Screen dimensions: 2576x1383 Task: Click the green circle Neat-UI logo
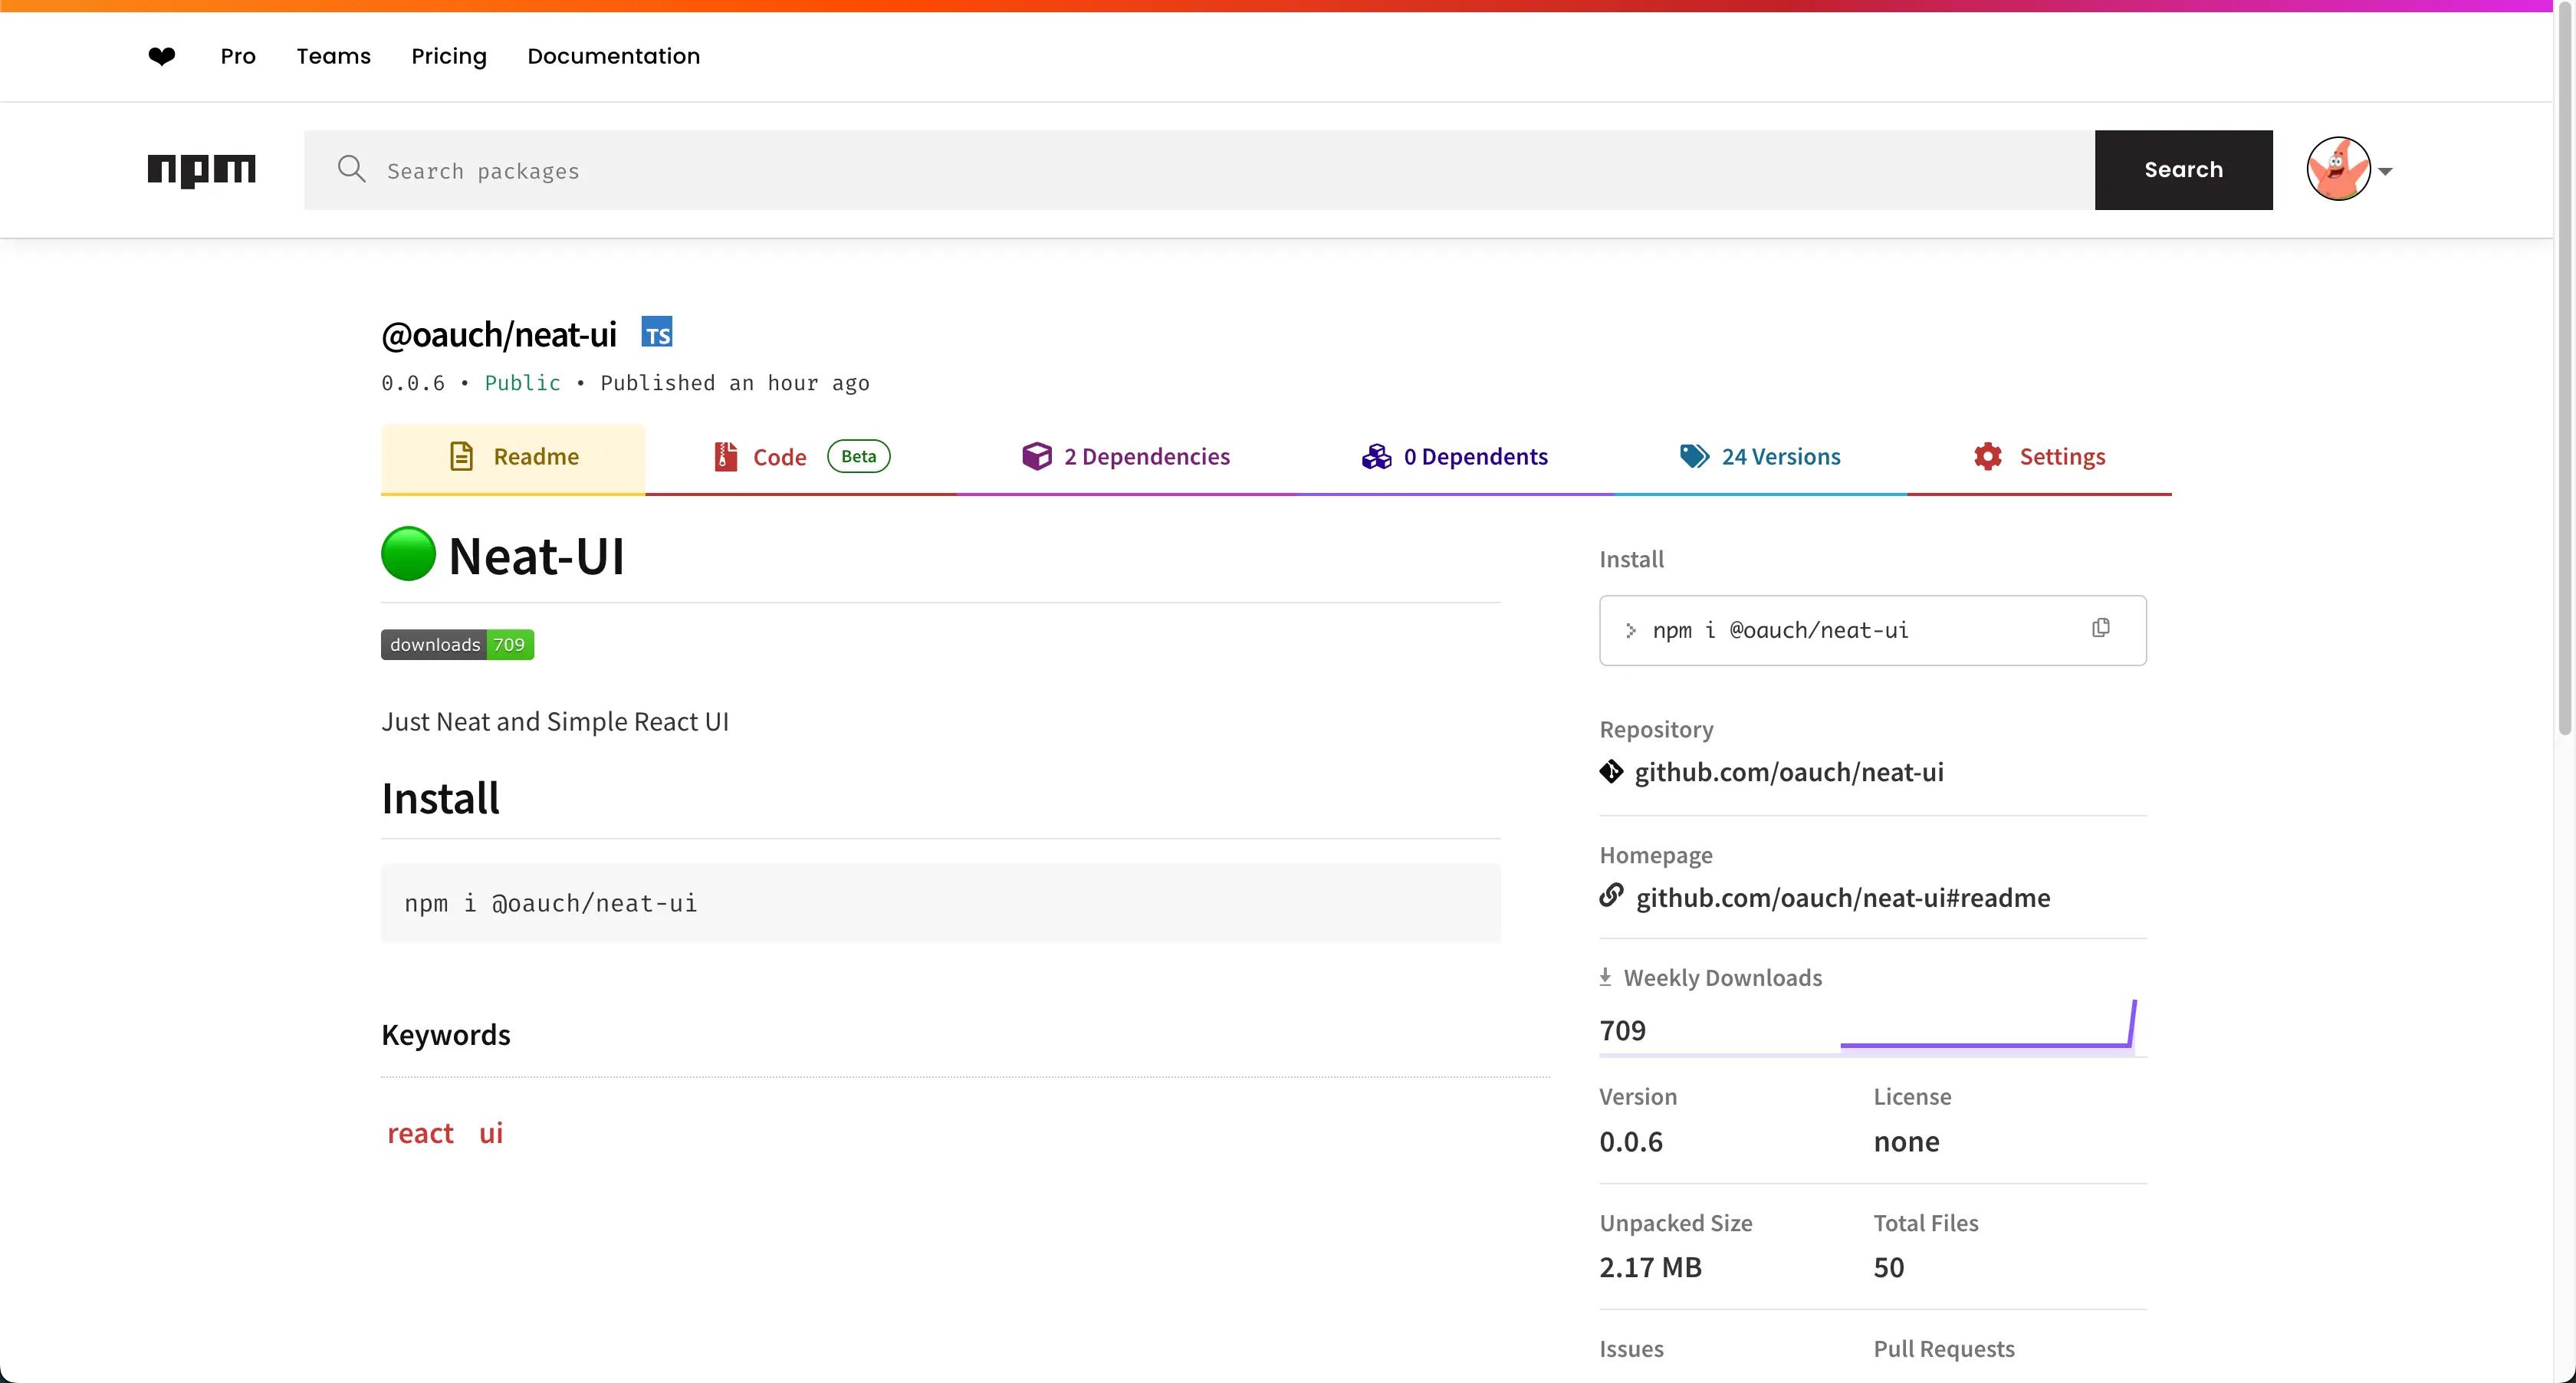(408, 554)
